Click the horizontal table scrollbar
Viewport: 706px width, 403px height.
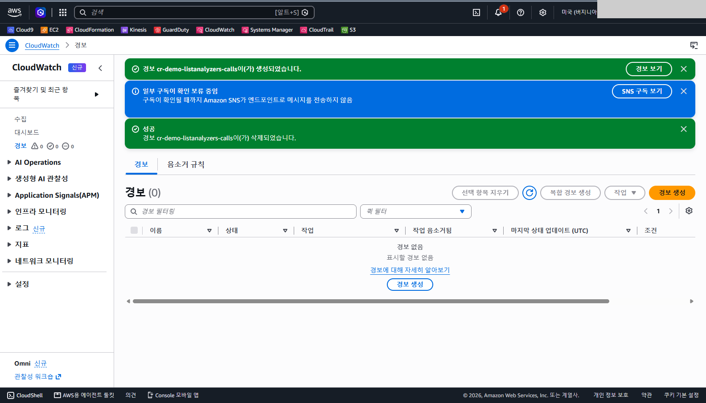point(371,301)
